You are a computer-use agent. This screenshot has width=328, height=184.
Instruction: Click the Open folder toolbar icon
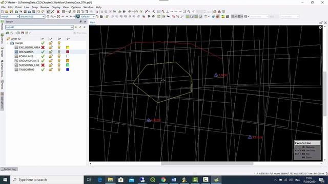coord(7,12)
